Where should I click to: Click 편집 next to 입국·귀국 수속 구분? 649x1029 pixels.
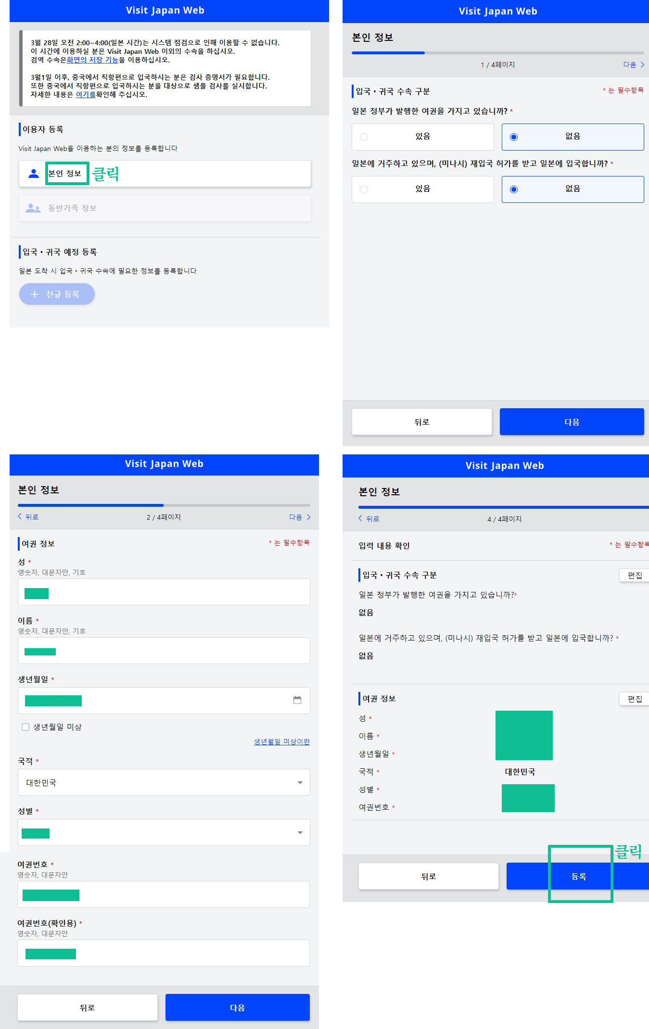635,575
